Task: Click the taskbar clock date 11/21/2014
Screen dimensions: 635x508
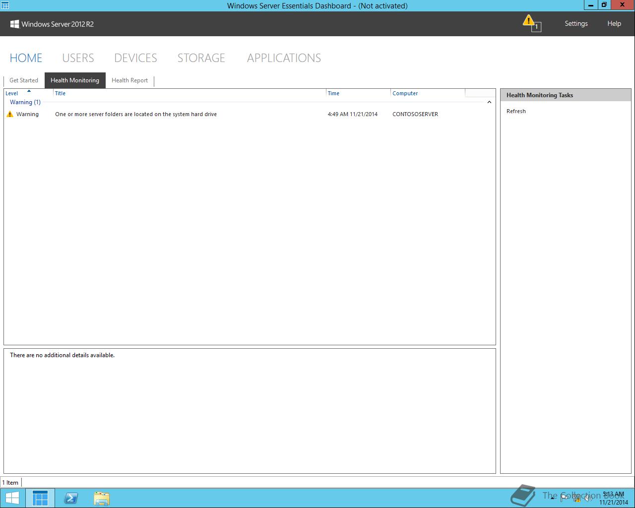Action: [613, 502]
